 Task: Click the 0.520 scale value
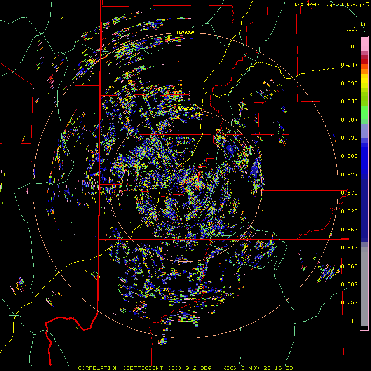349,211
